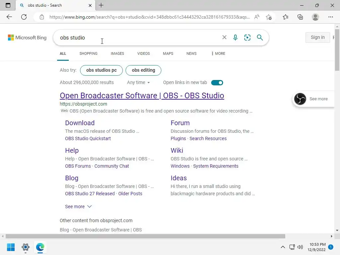
Task: Open the Blog sitelink
Action: [x=72, y=178]
